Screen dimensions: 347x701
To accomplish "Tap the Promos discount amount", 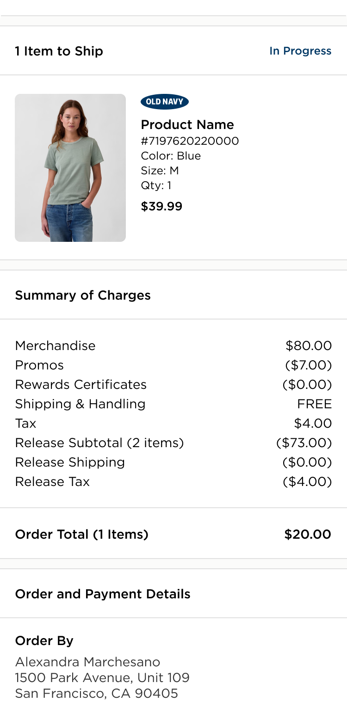I will [309, 365].
